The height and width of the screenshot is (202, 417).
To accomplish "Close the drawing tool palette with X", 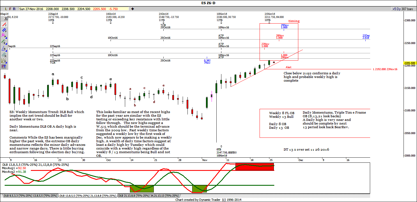I will coord(6,18).
